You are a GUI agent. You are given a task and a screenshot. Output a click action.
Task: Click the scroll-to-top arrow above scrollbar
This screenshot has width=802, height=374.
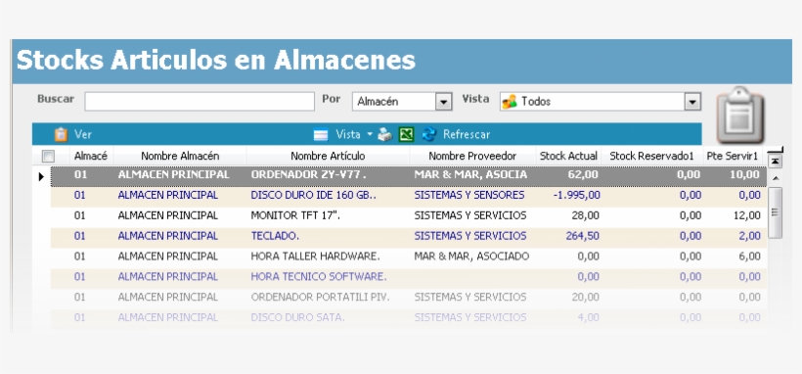(x=775, y=161)
